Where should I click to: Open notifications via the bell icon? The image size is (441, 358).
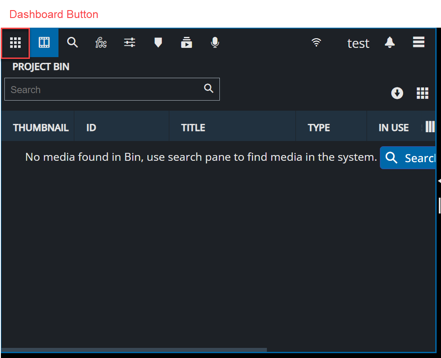(390, 43)
